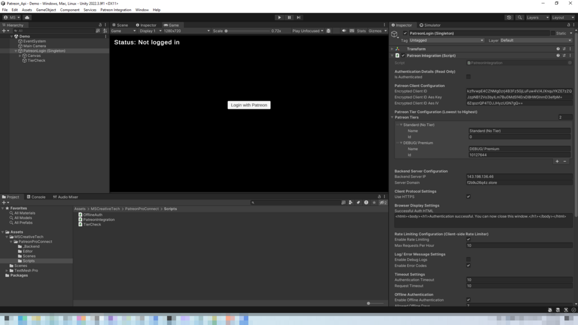This screenshot has height=325, width=578.
Task: Start Play mode with the play button
Action: [x=280, y=17]
